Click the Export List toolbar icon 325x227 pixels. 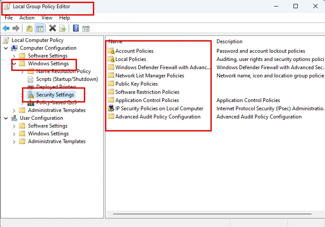pos(62,28)
